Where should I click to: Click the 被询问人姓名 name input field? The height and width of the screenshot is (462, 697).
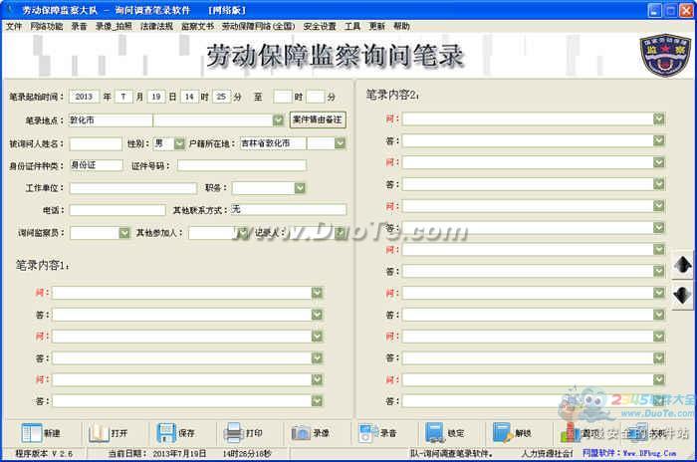pos(96,143)
